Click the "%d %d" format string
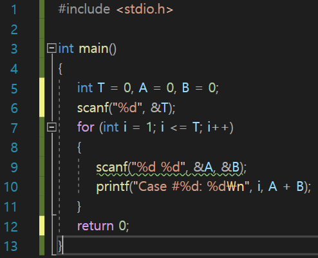 [158, 167]
